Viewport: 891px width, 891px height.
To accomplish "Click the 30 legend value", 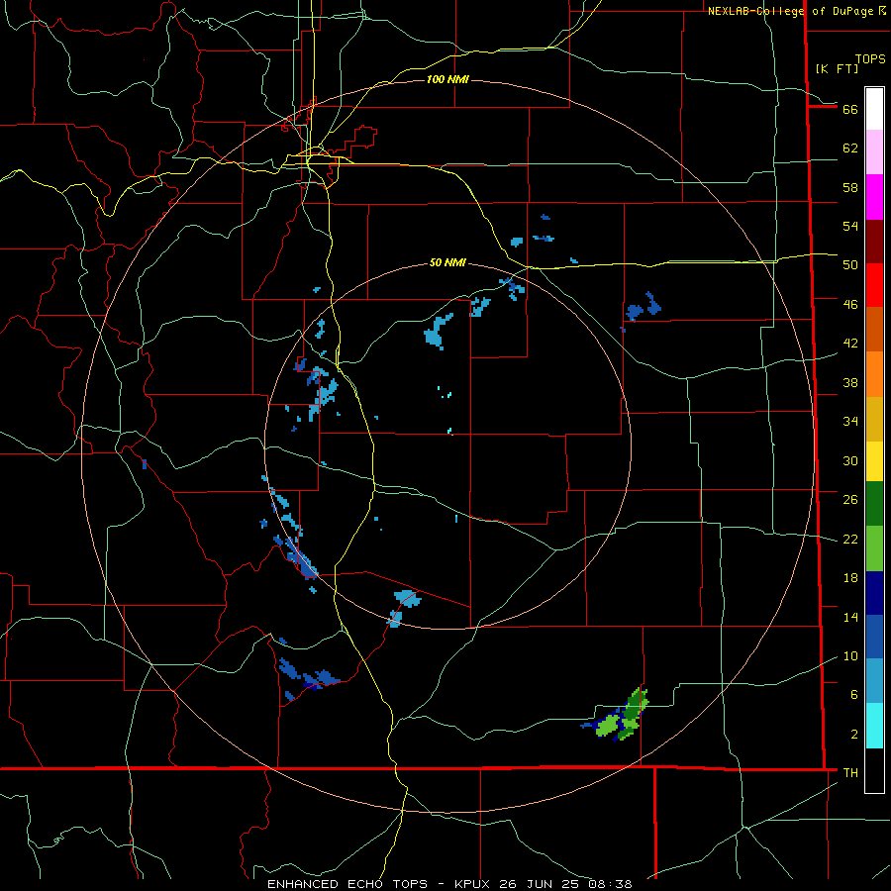I will click(850, 460).
